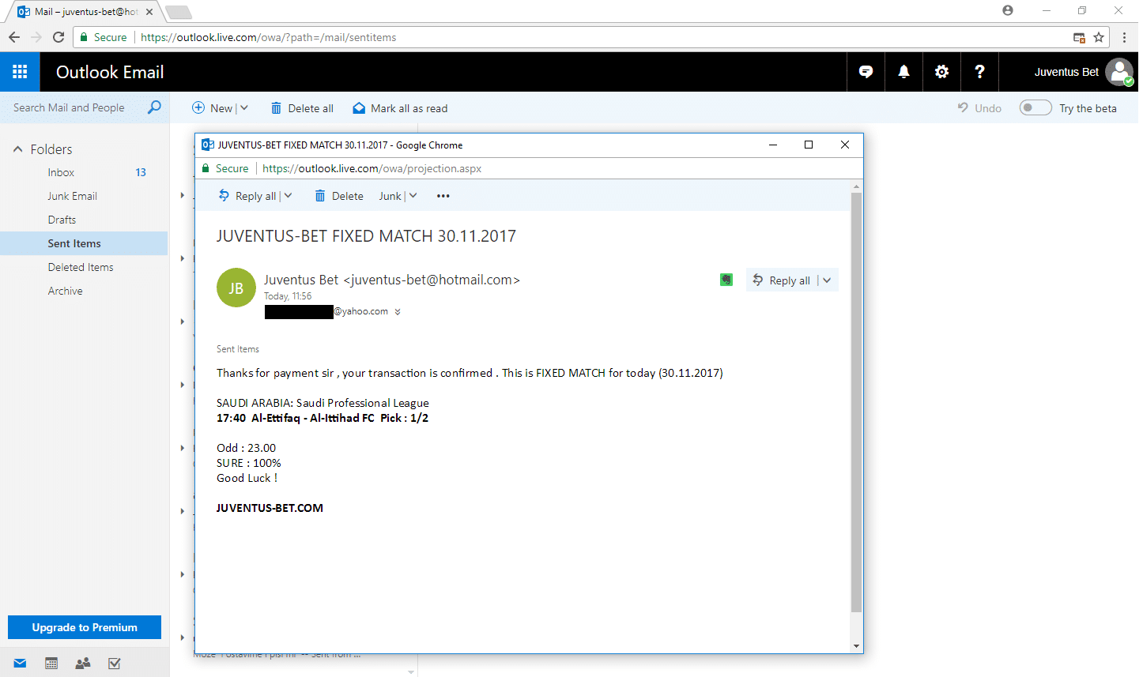
Task: Click Reply all in popup toolbar
Action: tap(247, 196)
